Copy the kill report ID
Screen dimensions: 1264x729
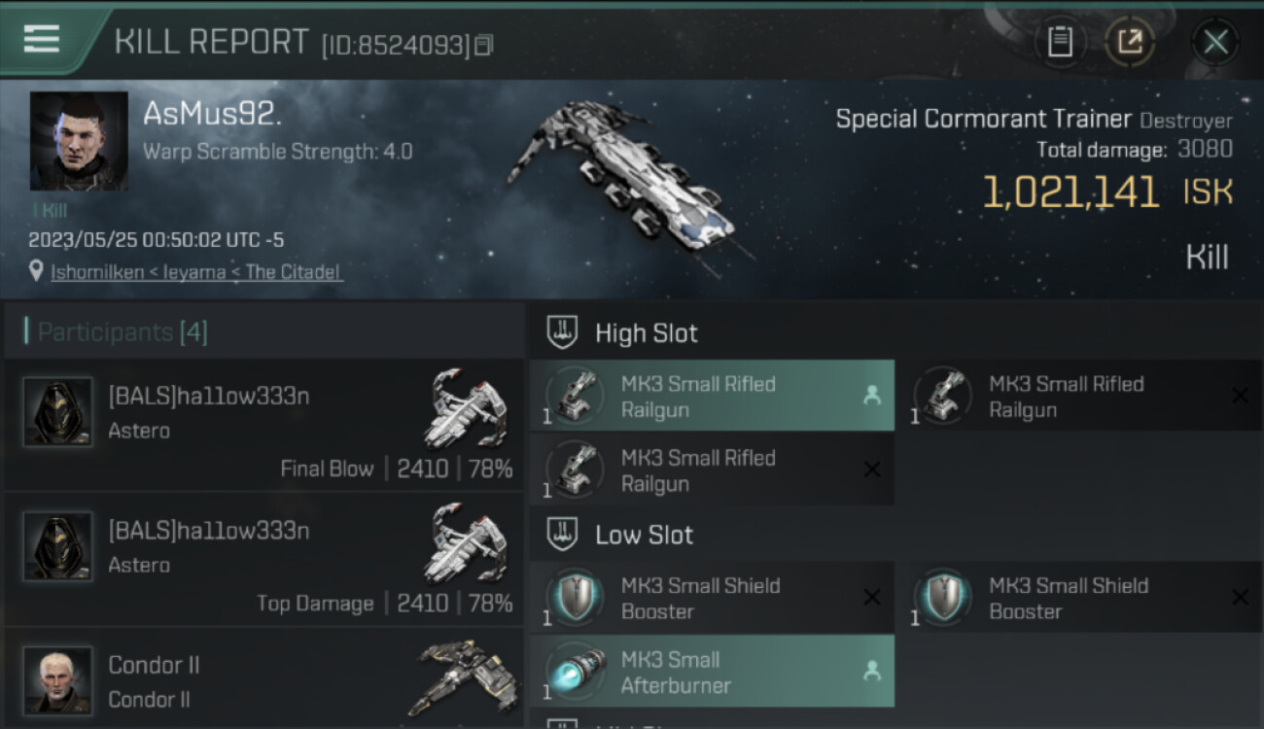pyautogui.click(x=484, y=45)
